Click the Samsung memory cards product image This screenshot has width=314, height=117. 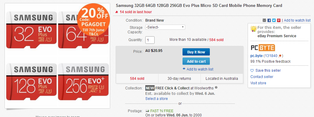click(x=57, y=56)
